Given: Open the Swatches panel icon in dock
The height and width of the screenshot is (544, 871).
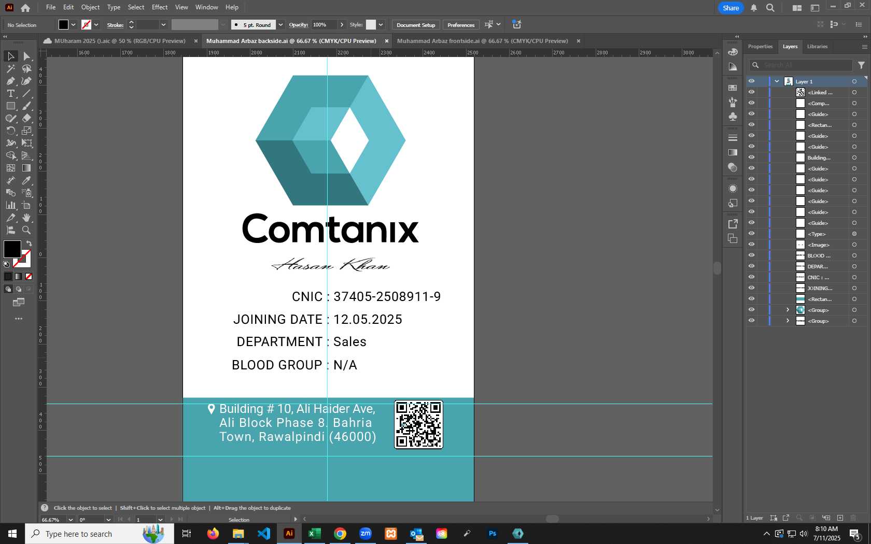Looking at the screenshot, I should pyautogui.click(x=733, y=88).
